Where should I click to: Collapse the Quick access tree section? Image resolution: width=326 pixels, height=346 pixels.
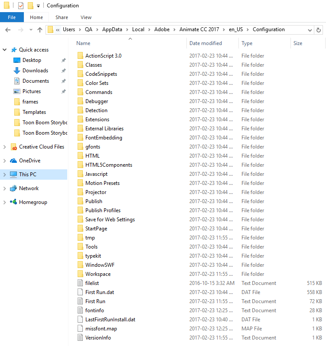(x=5, y=50)
